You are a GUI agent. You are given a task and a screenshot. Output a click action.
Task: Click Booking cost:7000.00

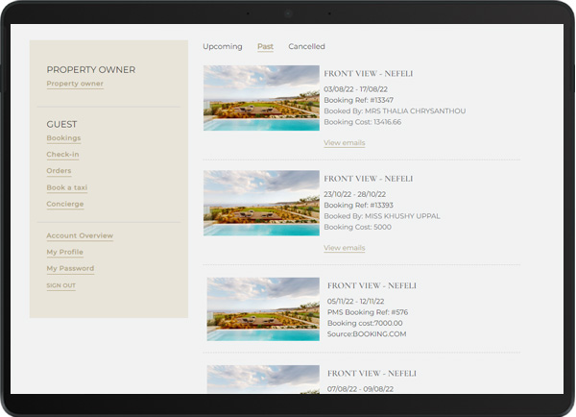coord(365,323)
